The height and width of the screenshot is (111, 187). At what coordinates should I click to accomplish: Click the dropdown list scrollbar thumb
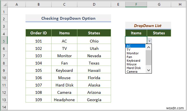click(x=148, y=58)
